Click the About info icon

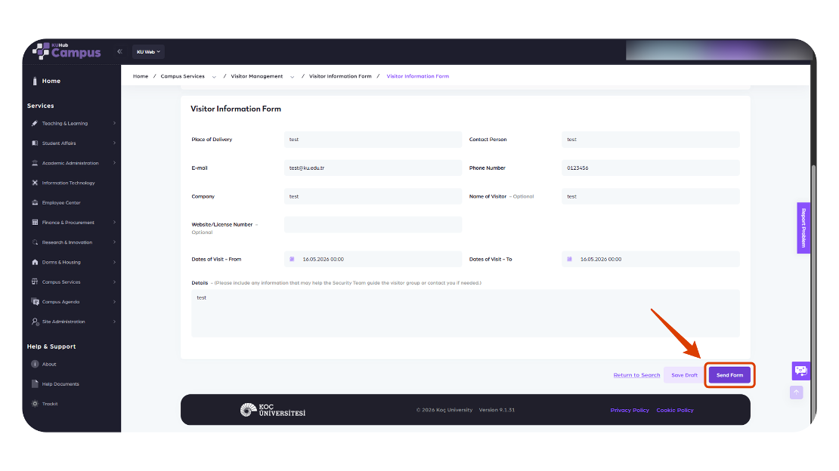(x=35, y=364)
